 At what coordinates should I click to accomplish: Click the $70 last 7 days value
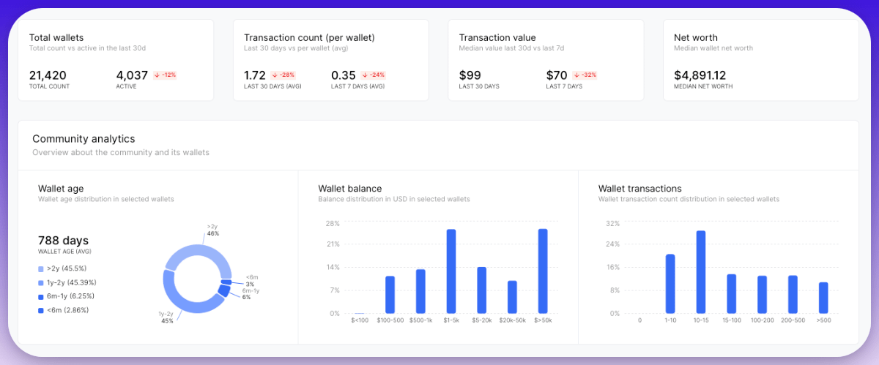(x=557, y=75)
